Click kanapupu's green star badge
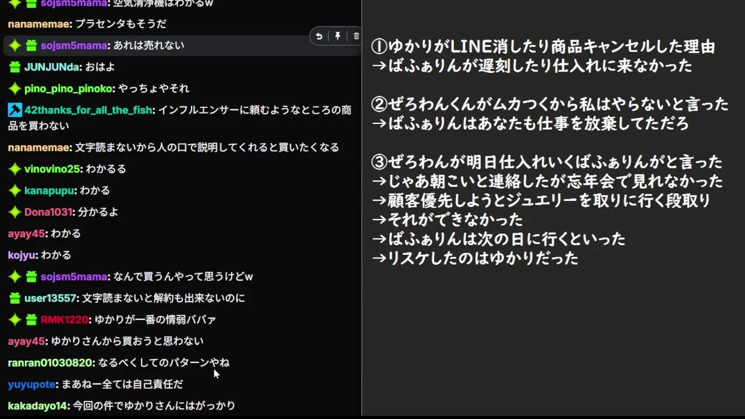The image size is (745, 419). click(15, 190)
